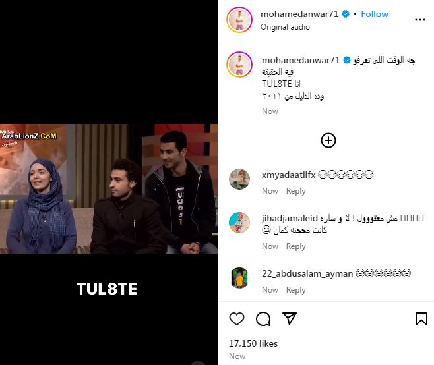
Task: Reply to xmyadaatiifx comment
Action: click(x=296, y=191)
